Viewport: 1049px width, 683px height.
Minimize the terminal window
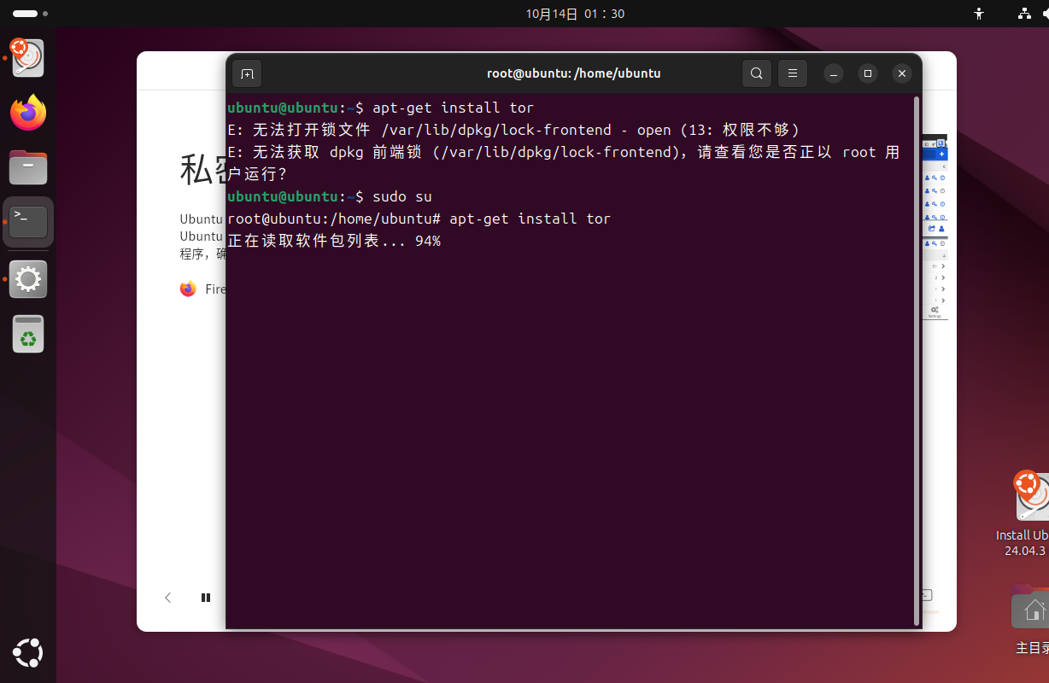[x=835, y=73]
